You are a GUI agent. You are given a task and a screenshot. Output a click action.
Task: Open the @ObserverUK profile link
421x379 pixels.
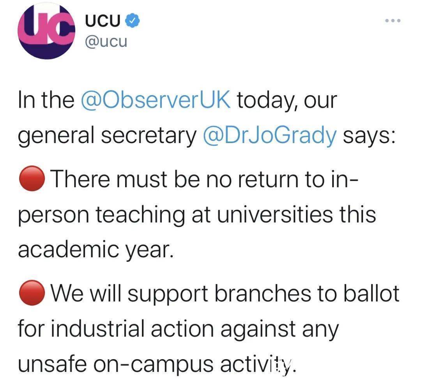click(x=155, y=99)
